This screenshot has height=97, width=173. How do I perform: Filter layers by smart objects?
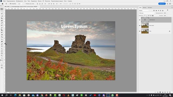click(163, 11)
